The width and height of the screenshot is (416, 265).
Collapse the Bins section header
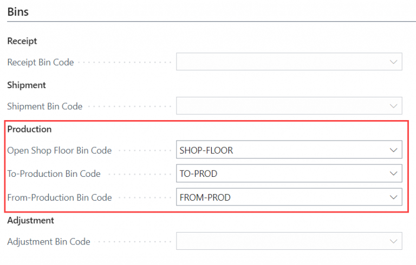pos(18,11)
